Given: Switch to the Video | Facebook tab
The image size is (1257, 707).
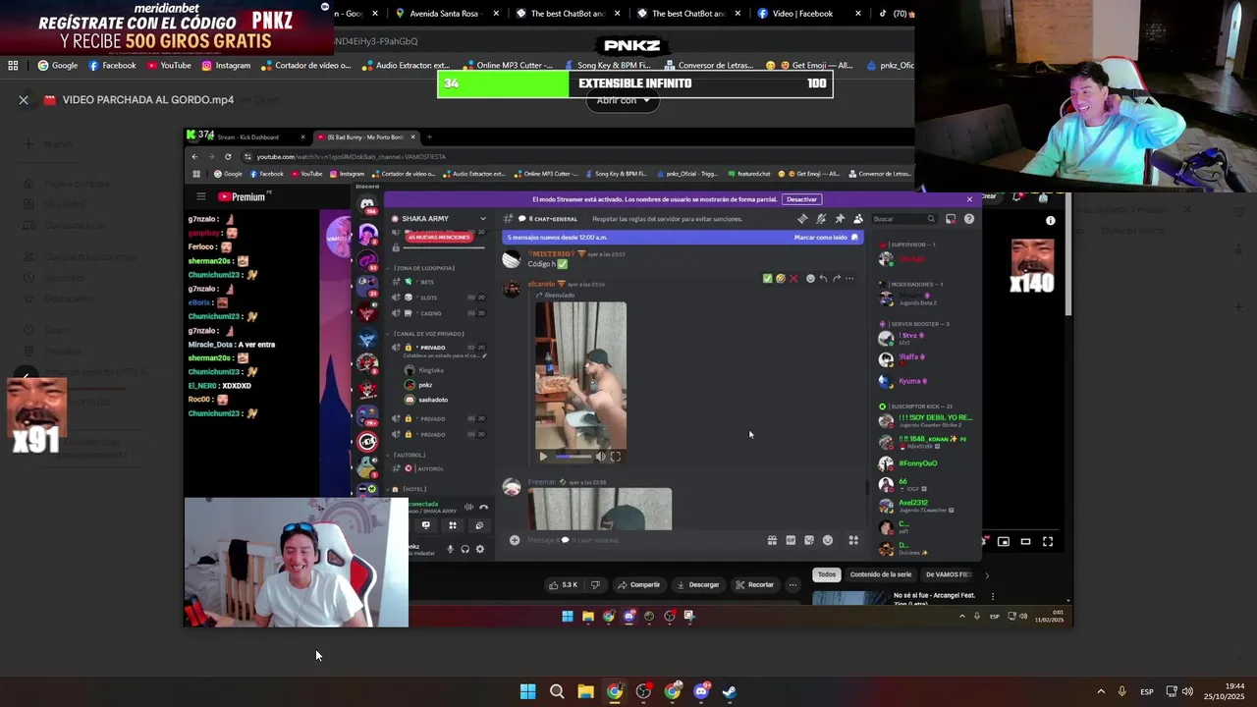Looking at the screenshot, I should click(x=800, y=14).
